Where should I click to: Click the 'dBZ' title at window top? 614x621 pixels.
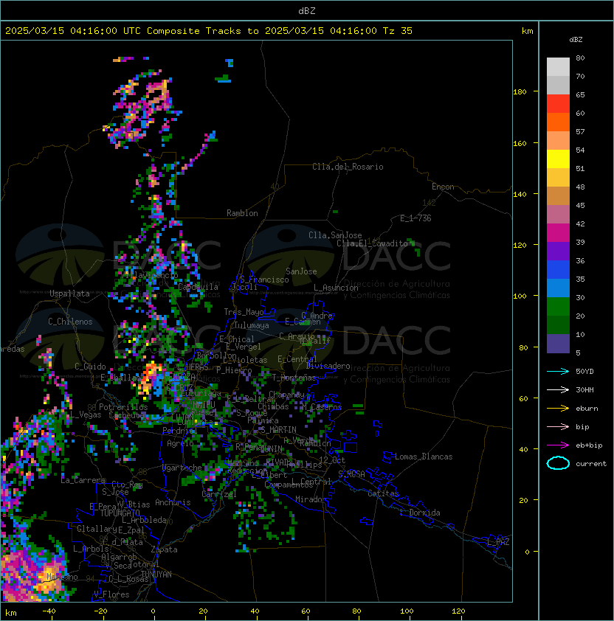tap(307, 10)
